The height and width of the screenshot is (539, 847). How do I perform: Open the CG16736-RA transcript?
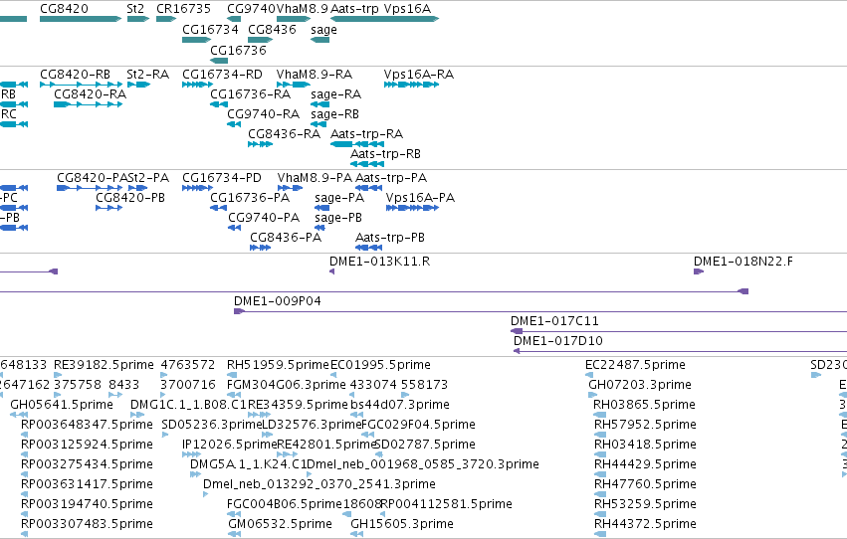coord(219,104)
